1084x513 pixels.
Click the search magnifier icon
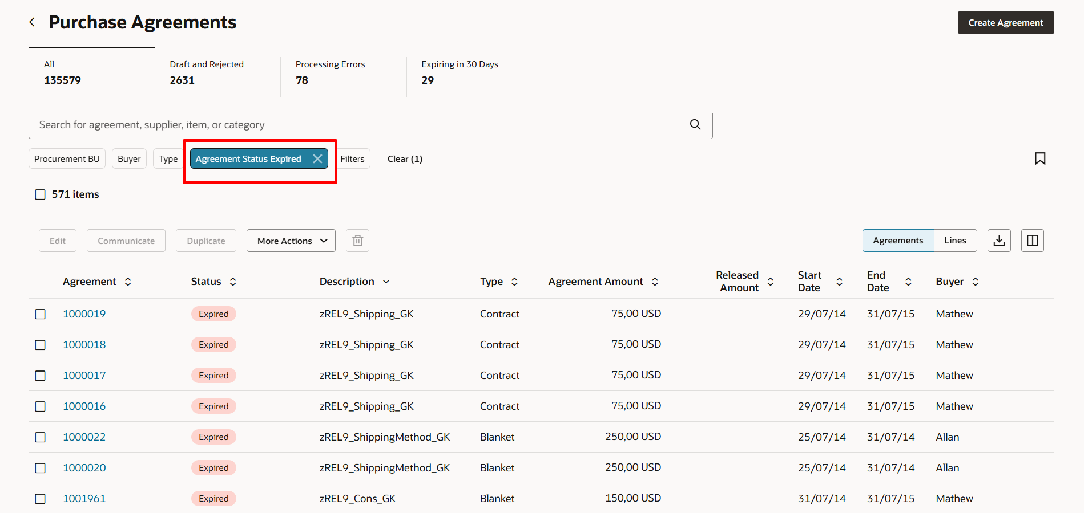[695, 124]
